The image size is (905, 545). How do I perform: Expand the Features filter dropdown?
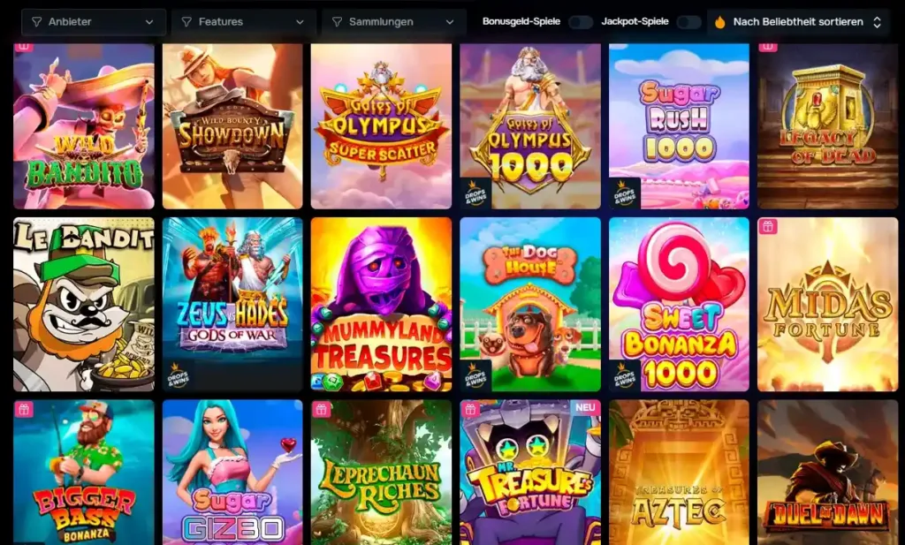[244, 22]
